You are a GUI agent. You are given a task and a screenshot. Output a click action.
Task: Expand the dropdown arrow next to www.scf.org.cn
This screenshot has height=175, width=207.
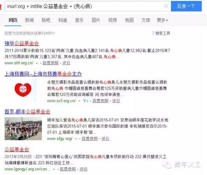tap(79, 101)
